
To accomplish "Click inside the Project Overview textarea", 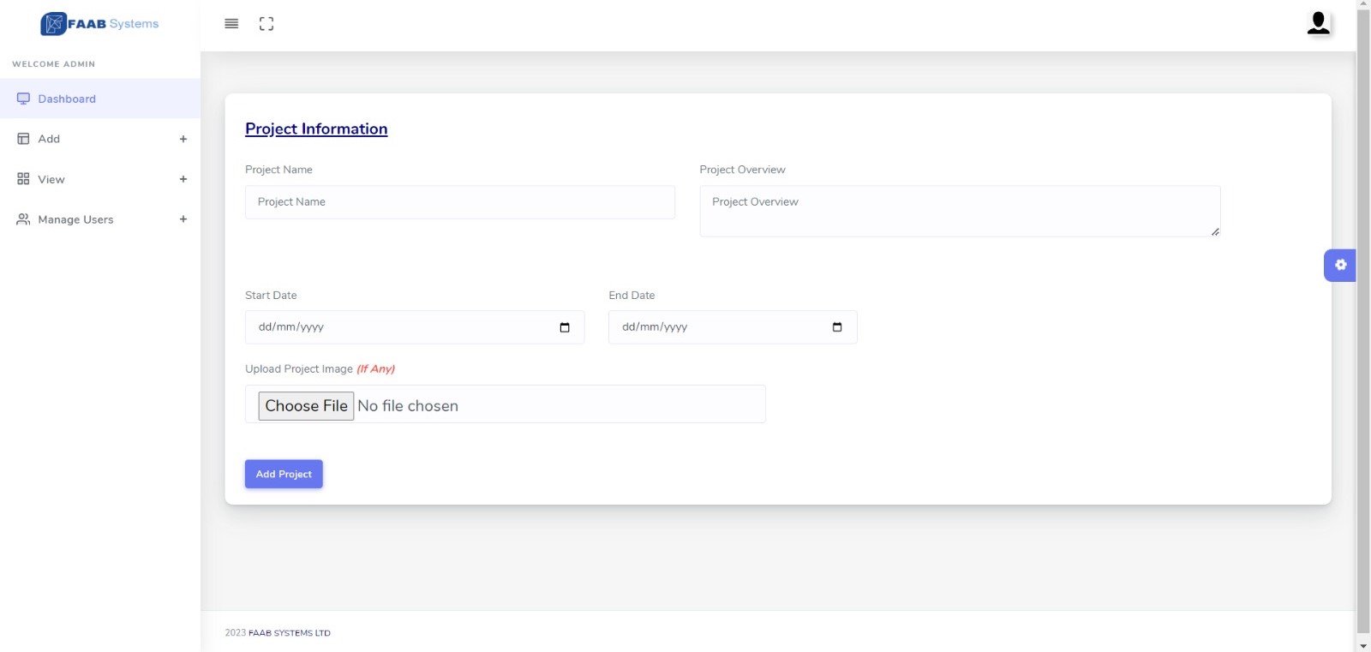I will (x=959, y=211).
